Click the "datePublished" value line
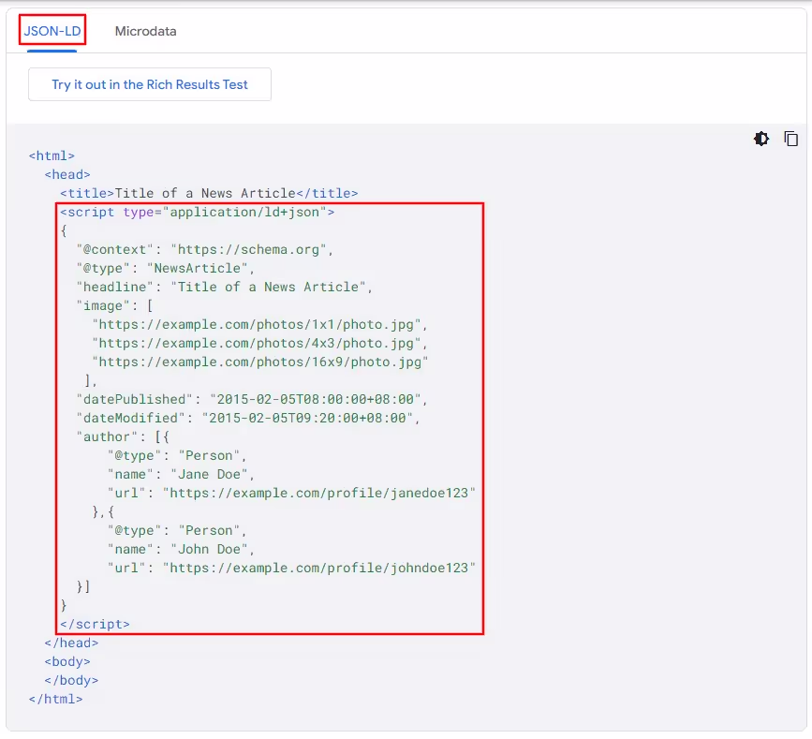 (x=252, y=399)
